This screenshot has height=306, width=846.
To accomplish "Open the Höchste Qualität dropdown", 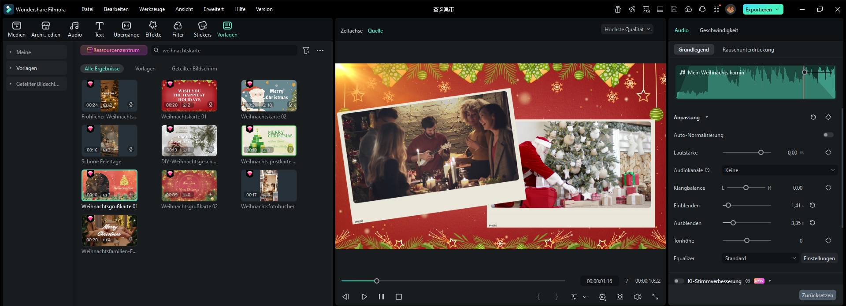I will pos(627,29).
